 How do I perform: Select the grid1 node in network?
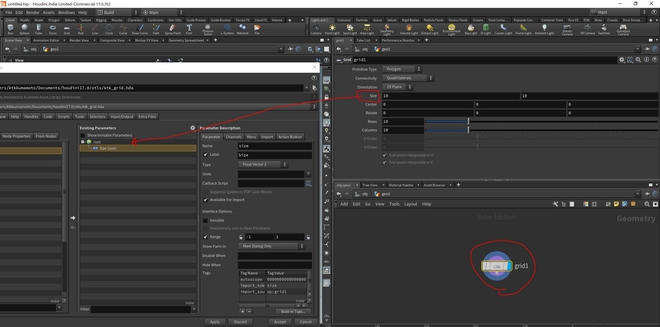click(x=497, y=266)
